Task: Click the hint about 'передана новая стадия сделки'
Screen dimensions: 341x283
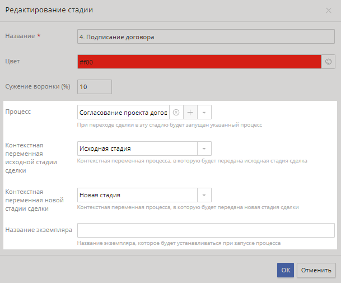Action: click(x=188, y=207)
